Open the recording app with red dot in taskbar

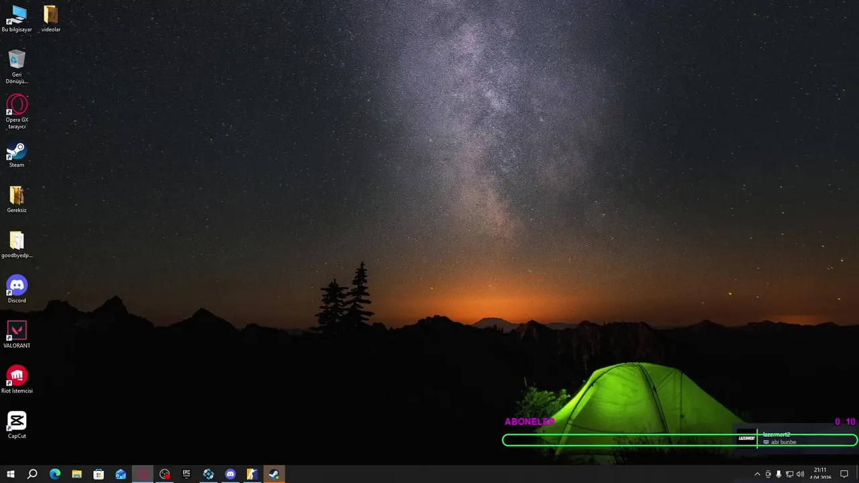coord(164,474)
